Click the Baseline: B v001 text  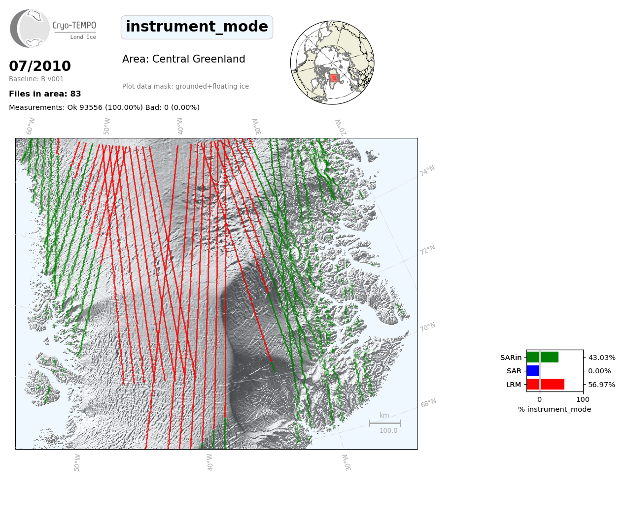click(36, 79)
